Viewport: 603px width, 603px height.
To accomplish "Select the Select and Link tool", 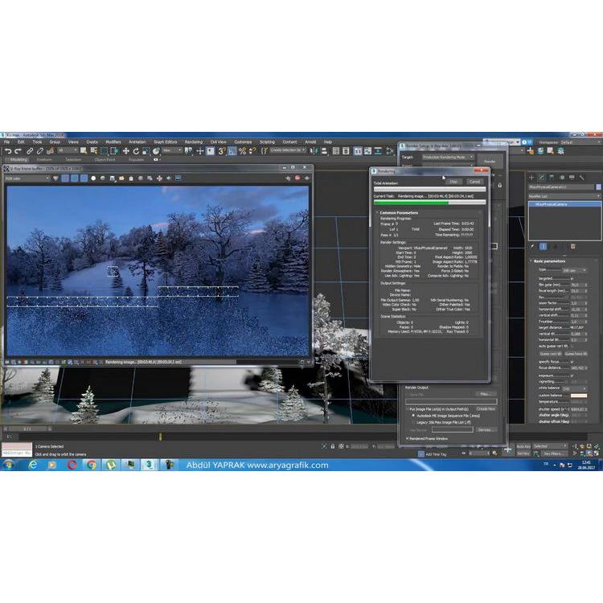I will coord(30,151).
